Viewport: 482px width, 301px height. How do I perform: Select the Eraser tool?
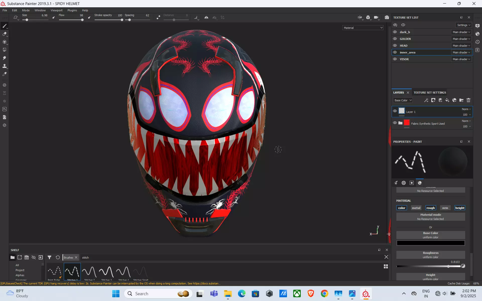[5, 34]
